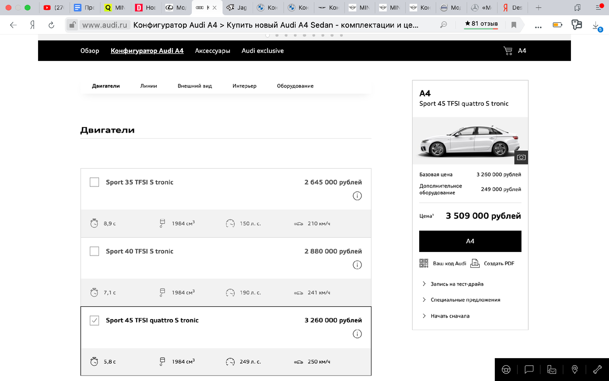This screenshot has width=609, height=381.
Task: Switch to the Jaguar browser tab
Action: tap(236, 8)
